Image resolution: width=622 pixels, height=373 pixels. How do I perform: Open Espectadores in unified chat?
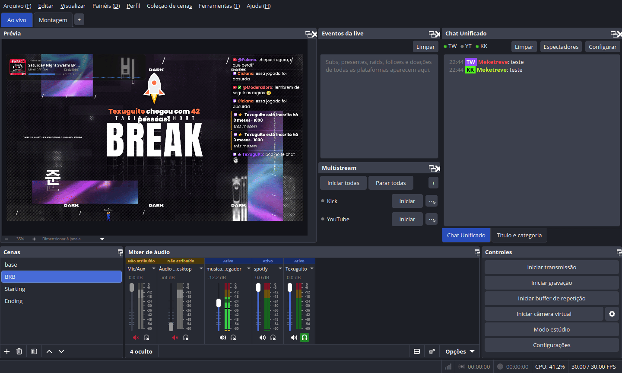tap(561, 47)
